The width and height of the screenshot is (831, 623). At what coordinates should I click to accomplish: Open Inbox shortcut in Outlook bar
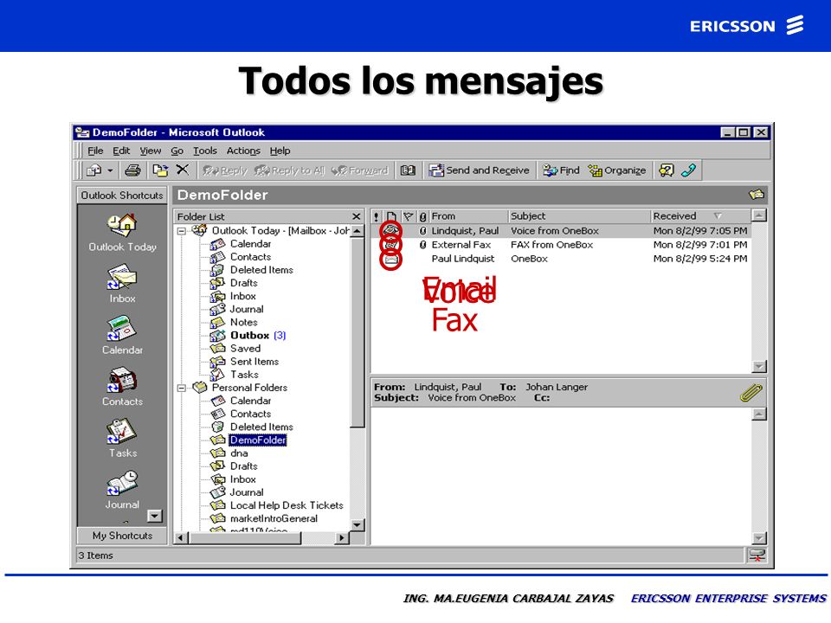[x=122, y=278]
